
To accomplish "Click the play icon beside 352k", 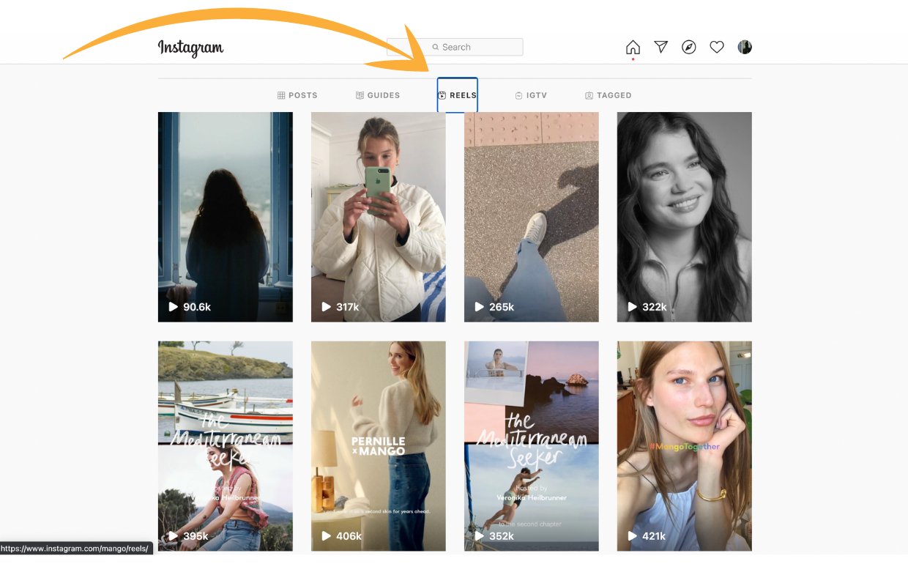I will pos(480,536).
